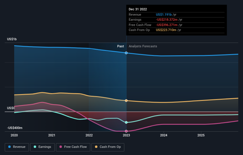The height and width of the screenshot is (155, 243).
Task: Click the 2025 x-axis label
Action: click(x=201, y=135)
